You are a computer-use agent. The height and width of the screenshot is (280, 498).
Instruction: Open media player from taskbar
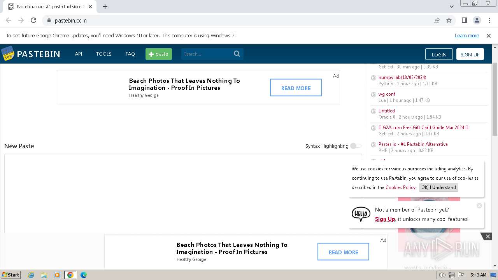coord(57,275)
